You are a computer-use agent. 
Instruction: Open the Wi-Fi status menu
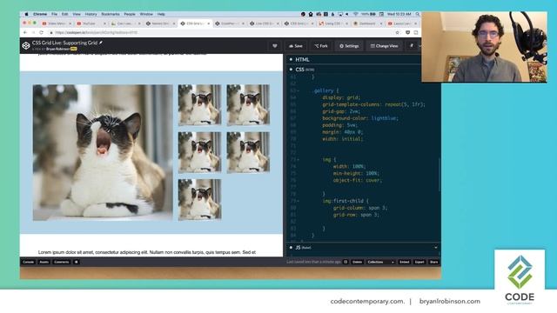(356, 14)
